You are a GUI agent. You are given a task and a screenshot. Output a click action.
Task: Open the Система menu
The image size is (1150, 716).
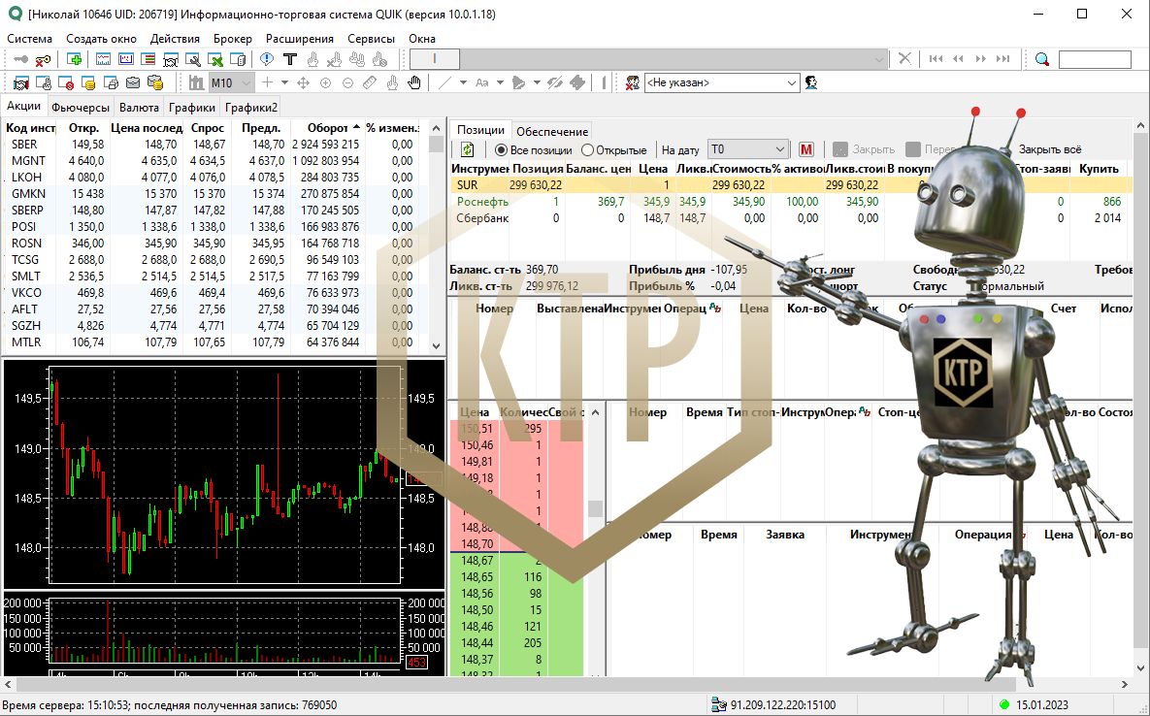point(29,39)
